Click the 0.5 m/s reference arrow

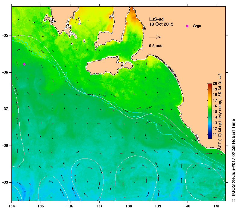[155, 37]
